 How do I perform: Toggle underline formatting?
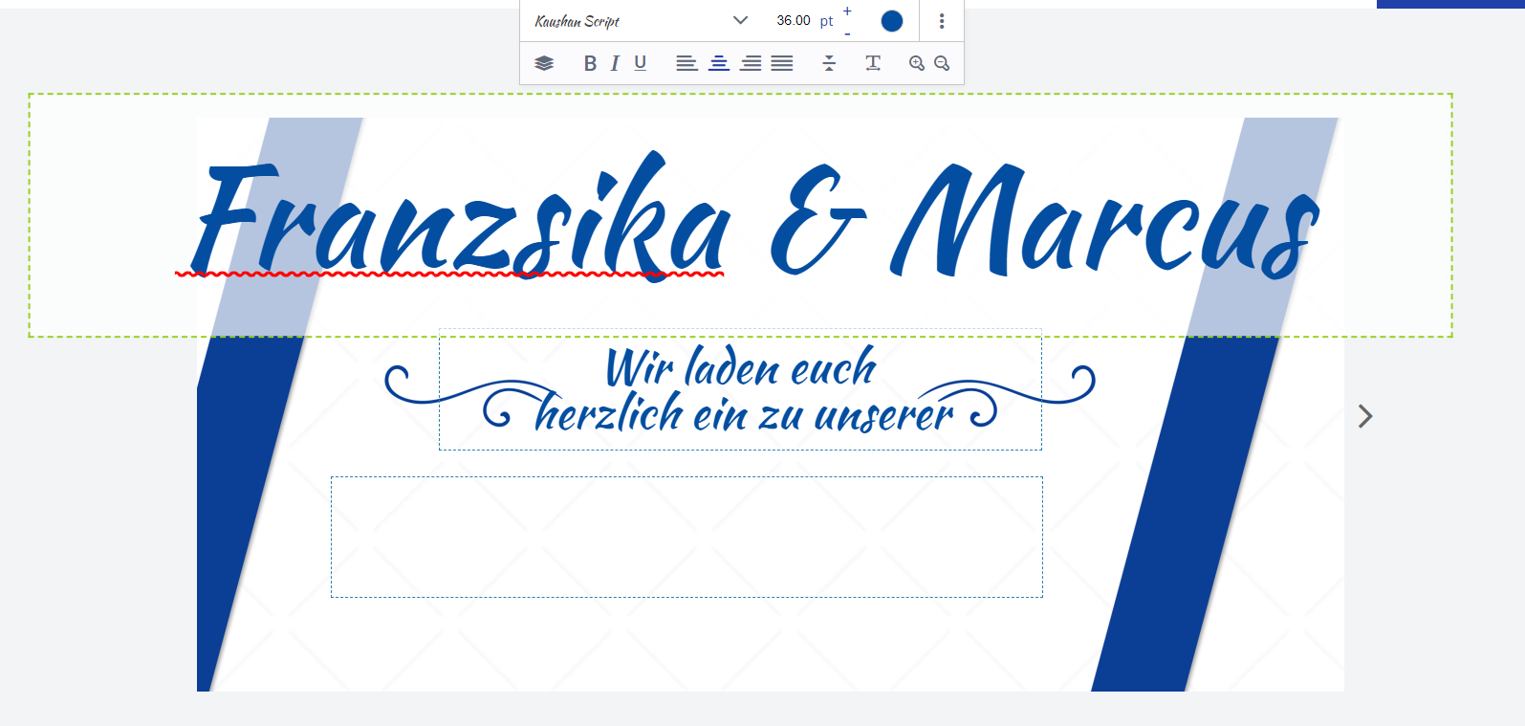click(641, 63)
